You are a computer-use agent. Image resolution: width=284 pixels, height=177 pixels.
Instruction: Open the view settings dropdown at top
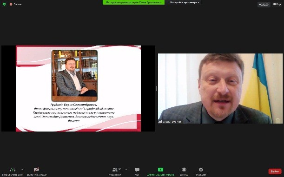pyautogui.click(x=185, y=2)
